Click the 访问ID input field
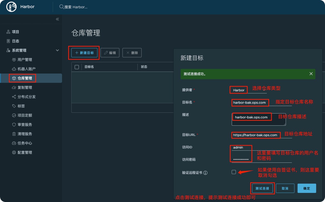Image resolution: width=325 pixels, height=202 pixels. tap(262, 148)
